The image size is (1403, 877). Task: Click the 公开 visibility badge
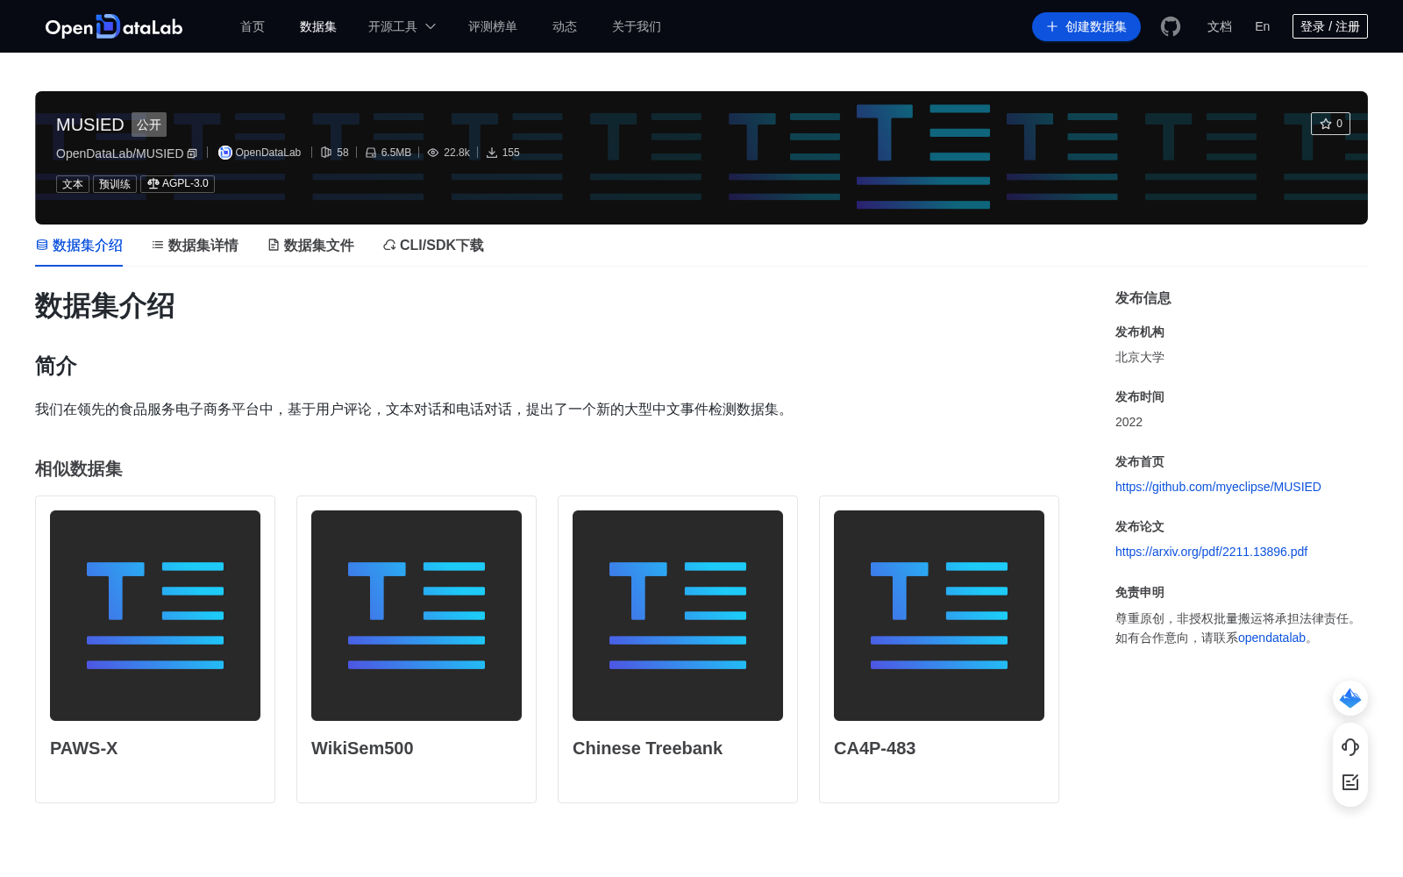(149, 125)
